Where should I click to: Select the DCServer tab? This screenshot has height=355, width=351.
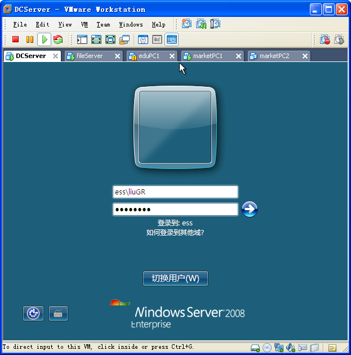click(31, 56)
